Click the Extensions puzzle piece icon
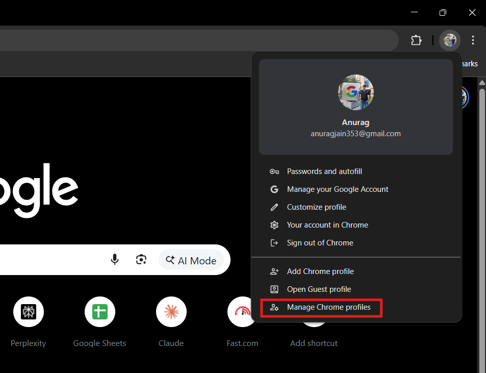486x373 pixels. point(416,40)
